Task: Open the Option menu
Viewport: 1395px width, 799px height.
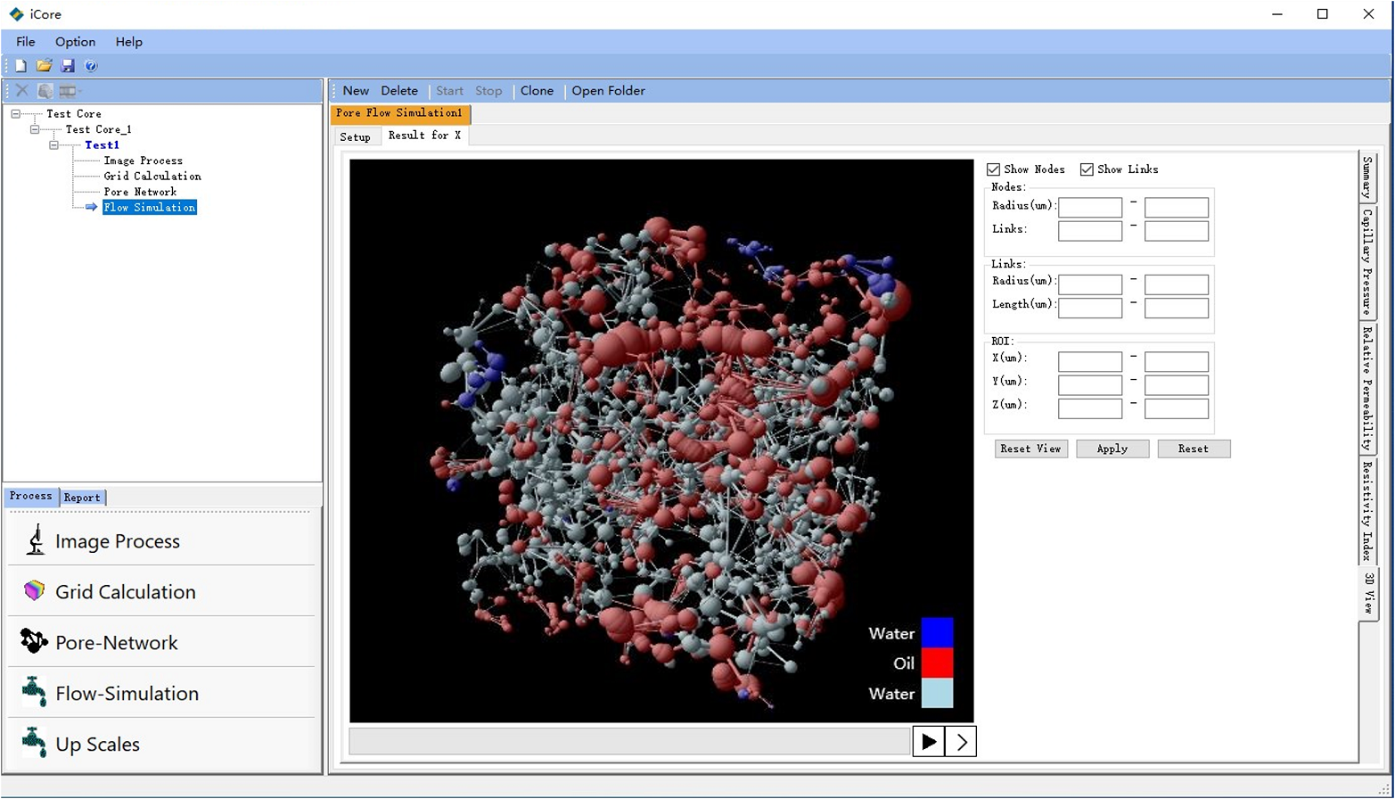Action: tap(75, 42)
